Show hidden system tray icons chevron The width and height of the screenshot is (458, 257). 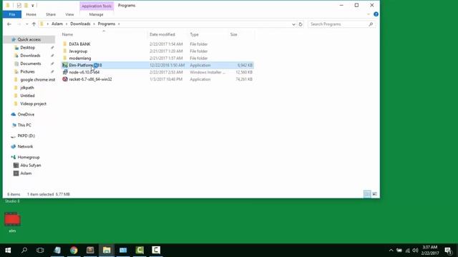(x=391, y=251)
